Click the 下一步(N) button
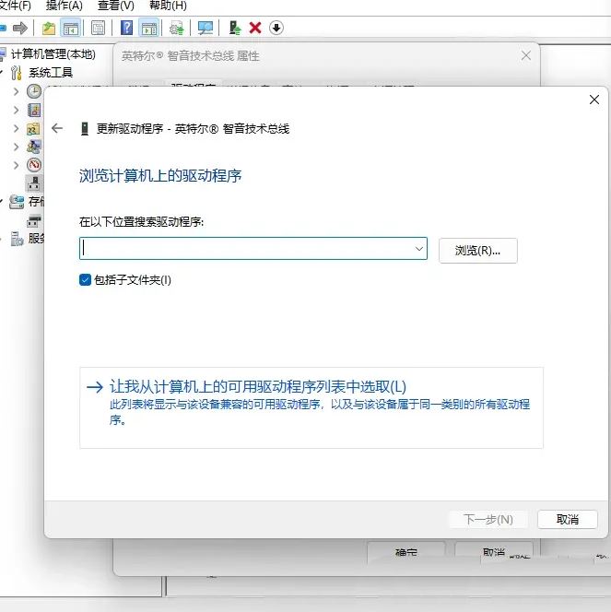This screenshot has height=612, width=611. pos(488,519)
